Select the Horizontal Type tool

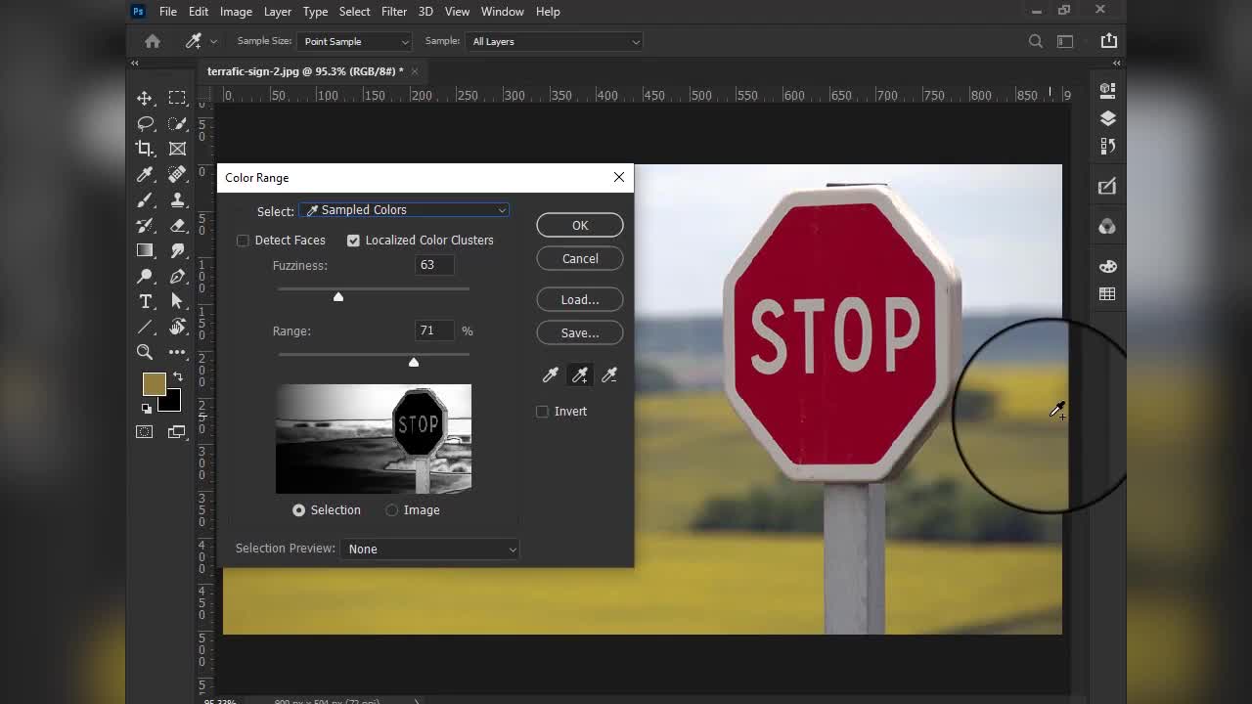click(x=145, y=301)
